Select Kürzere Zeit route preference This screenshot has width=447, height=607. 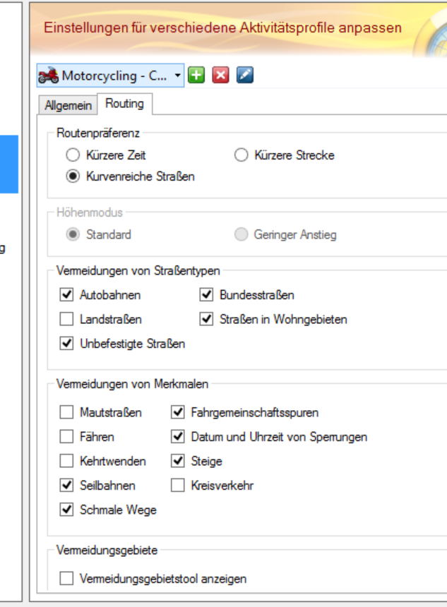[x=73, y=155]
